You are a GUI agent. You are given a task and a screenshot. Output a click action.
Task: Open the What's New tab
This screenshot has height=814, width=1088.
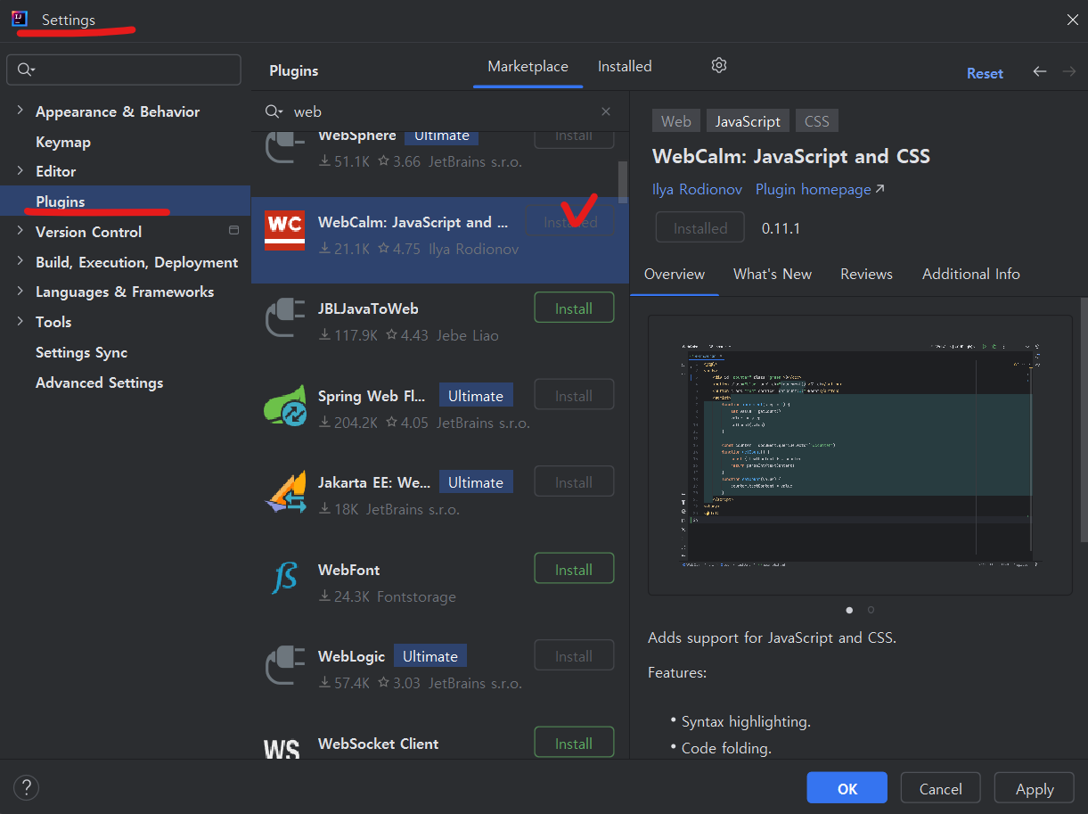click(773, 274)
